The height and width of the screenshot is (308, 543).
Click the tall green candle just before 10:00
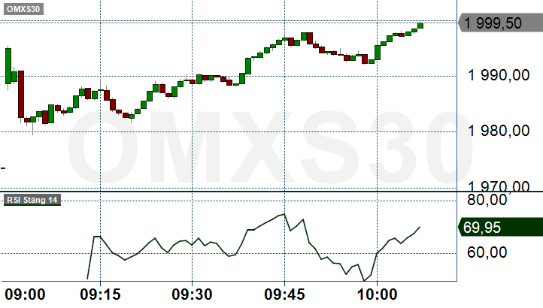[x=378, y=53]
